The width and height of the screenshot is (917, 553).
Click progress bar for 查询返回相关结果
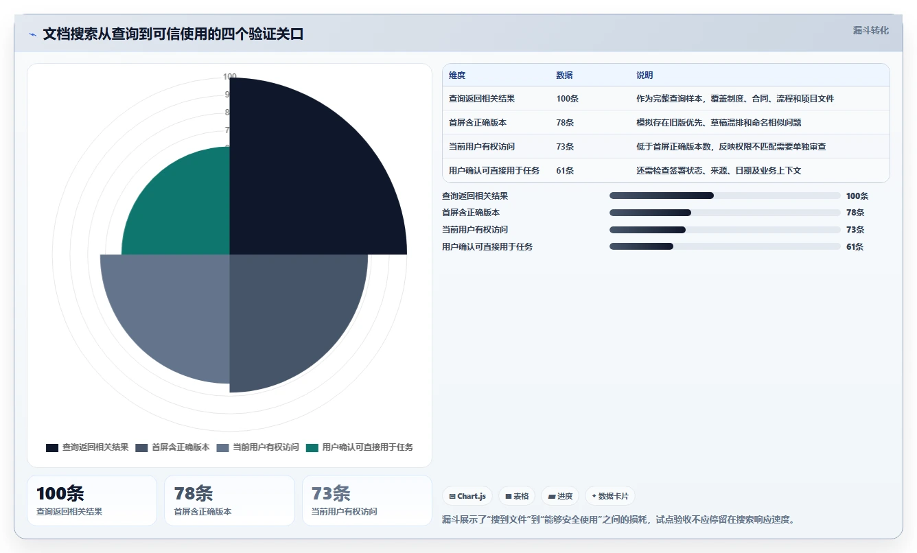coord(725,196)
